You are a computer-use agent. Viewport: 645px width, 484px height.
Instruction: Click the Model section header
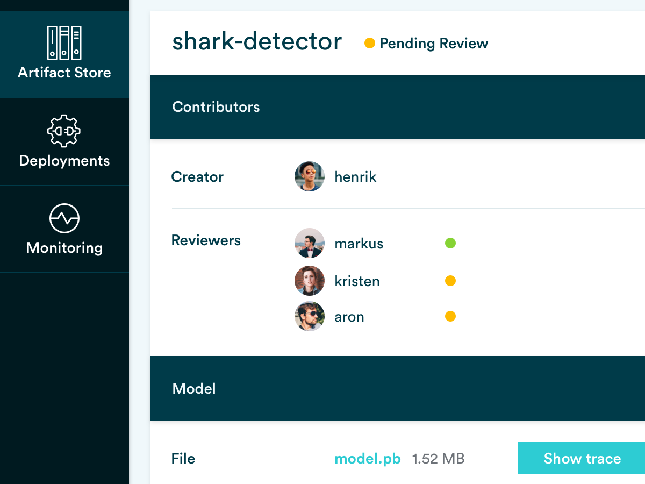click(x=398, y=388)
